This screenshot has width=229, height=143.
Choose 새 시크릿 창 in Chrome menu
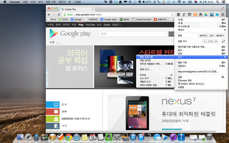click(201, 26)
